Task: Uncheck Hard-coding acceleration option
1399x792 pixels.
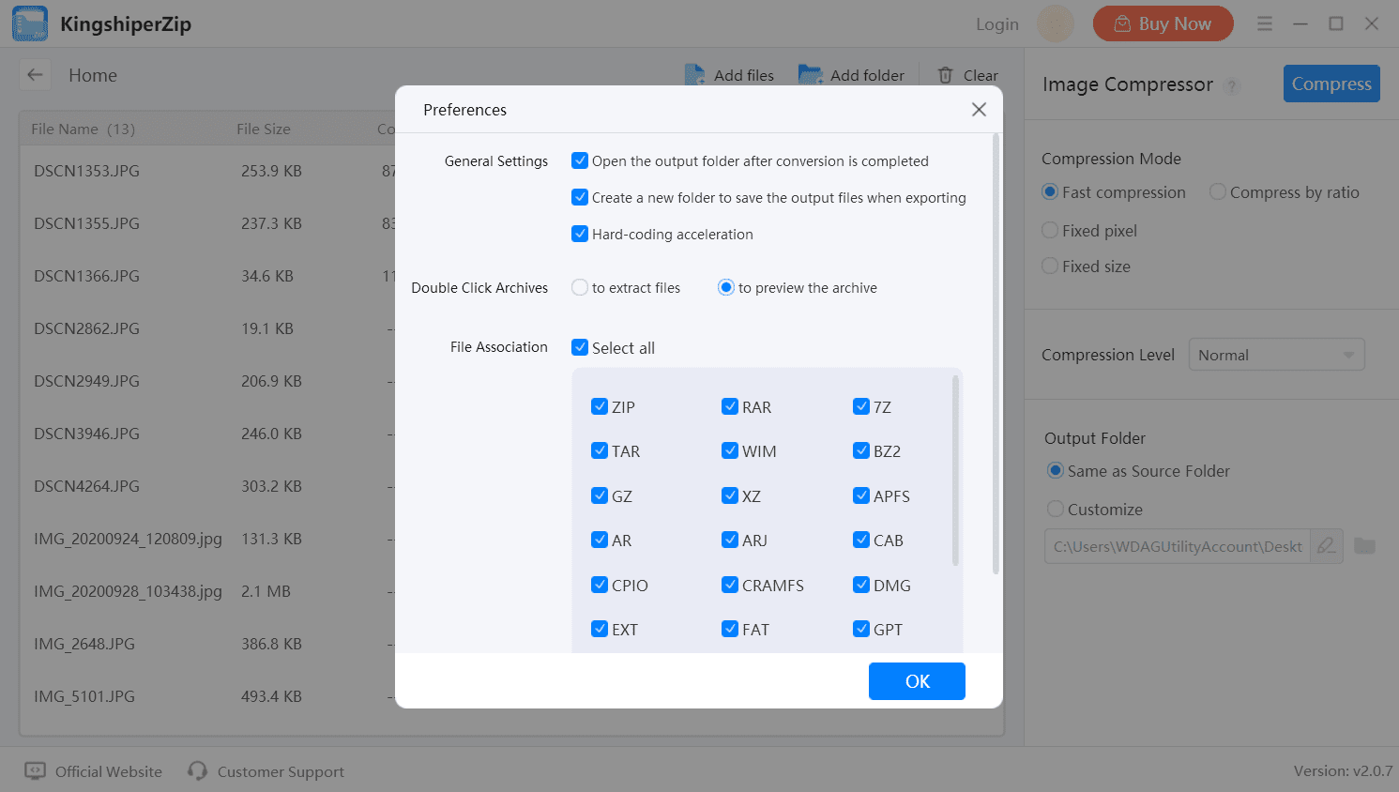Action: coord(580,234)
